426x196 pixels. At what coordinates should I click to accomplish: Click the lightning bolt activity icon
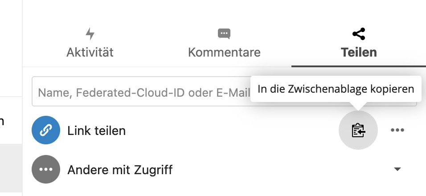tap(90, 34)
